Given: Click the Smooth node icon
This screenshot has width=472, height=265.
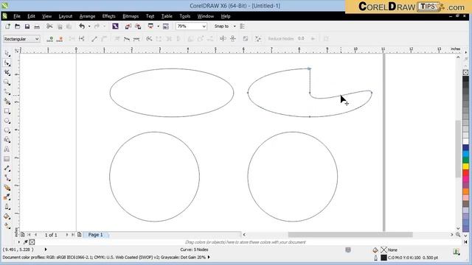Looking at the screenshot, I should click(127, 39).
